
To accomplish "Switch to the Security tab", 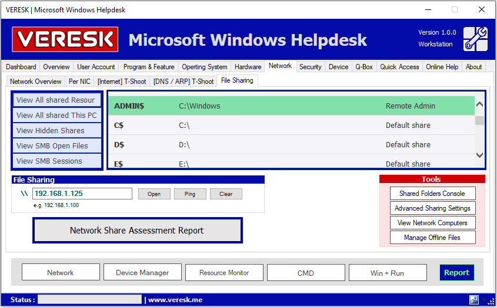I will (310, 67).
